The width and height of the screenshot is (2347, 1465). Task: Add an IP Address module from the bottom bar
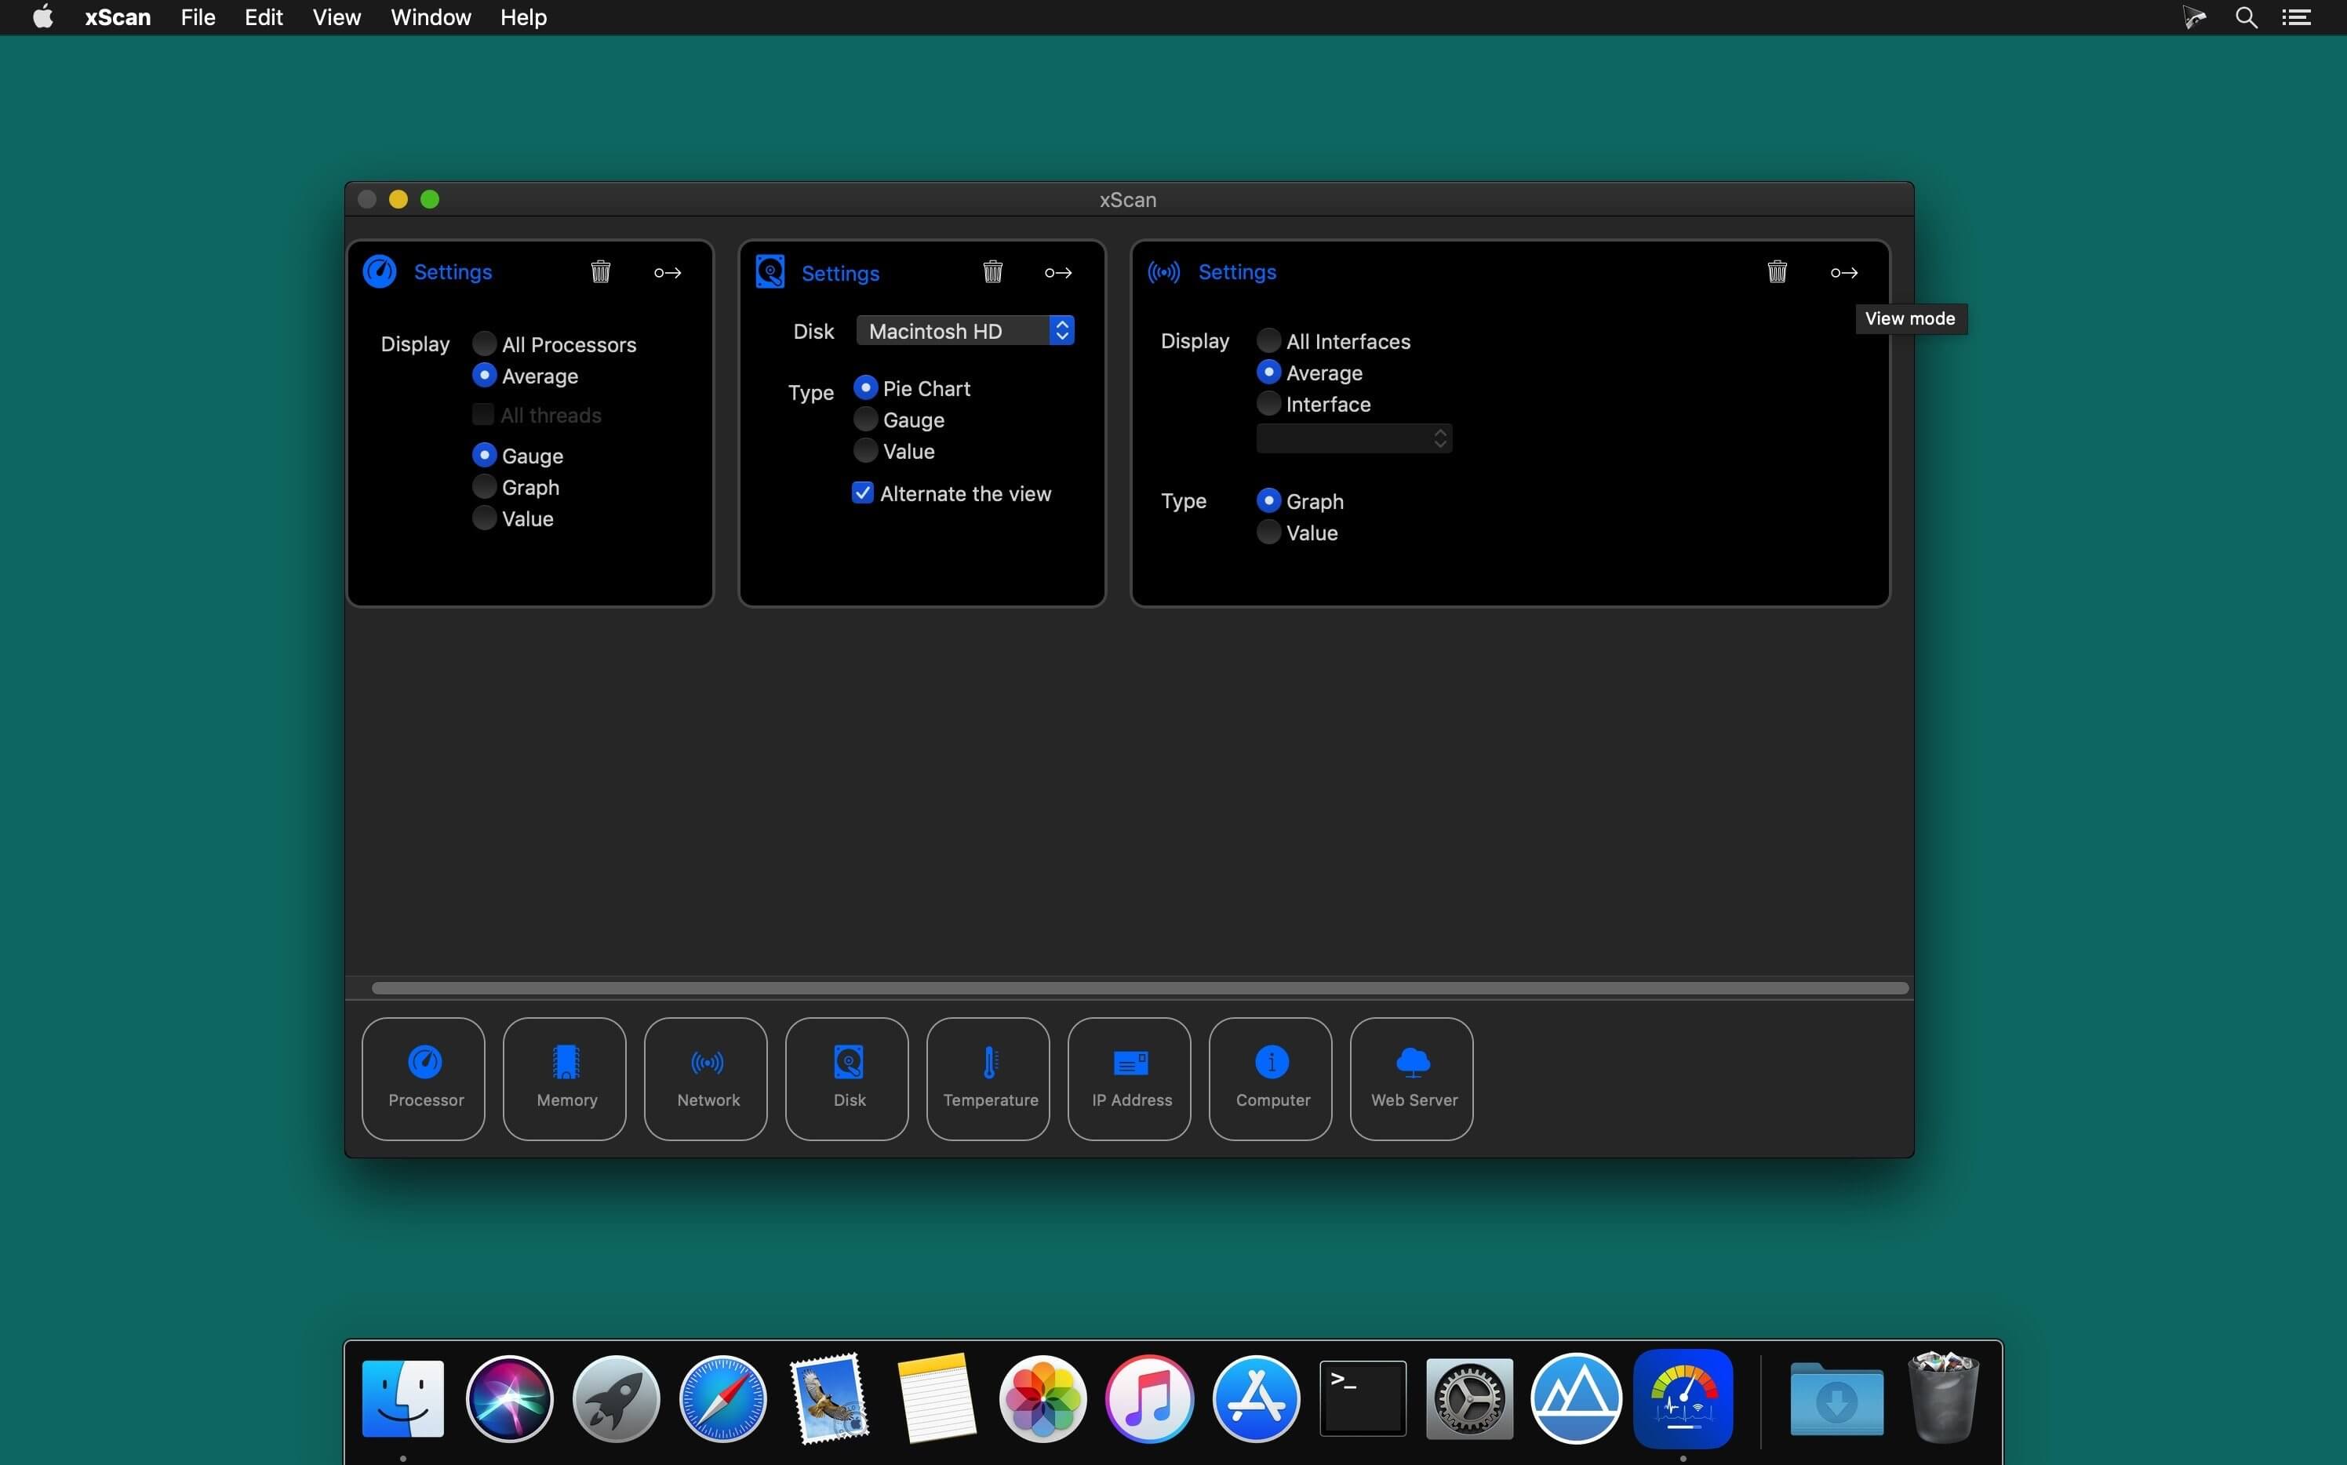pos(1130,1078)
